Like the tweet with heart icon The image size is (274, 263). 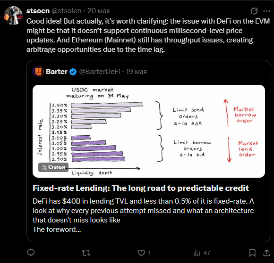[x=141, y=253]
